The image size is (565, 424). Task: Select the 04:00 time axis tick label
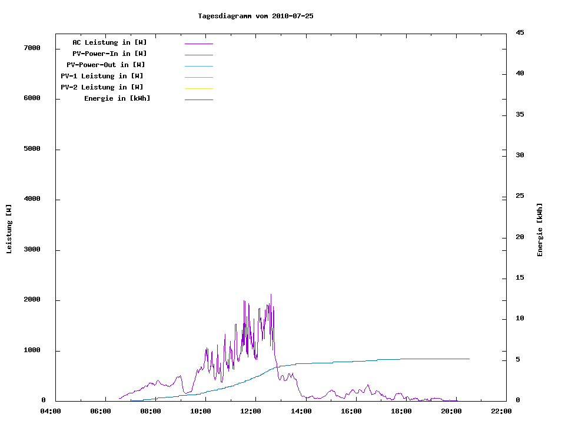pyautogui.click(x=51, y=412)
